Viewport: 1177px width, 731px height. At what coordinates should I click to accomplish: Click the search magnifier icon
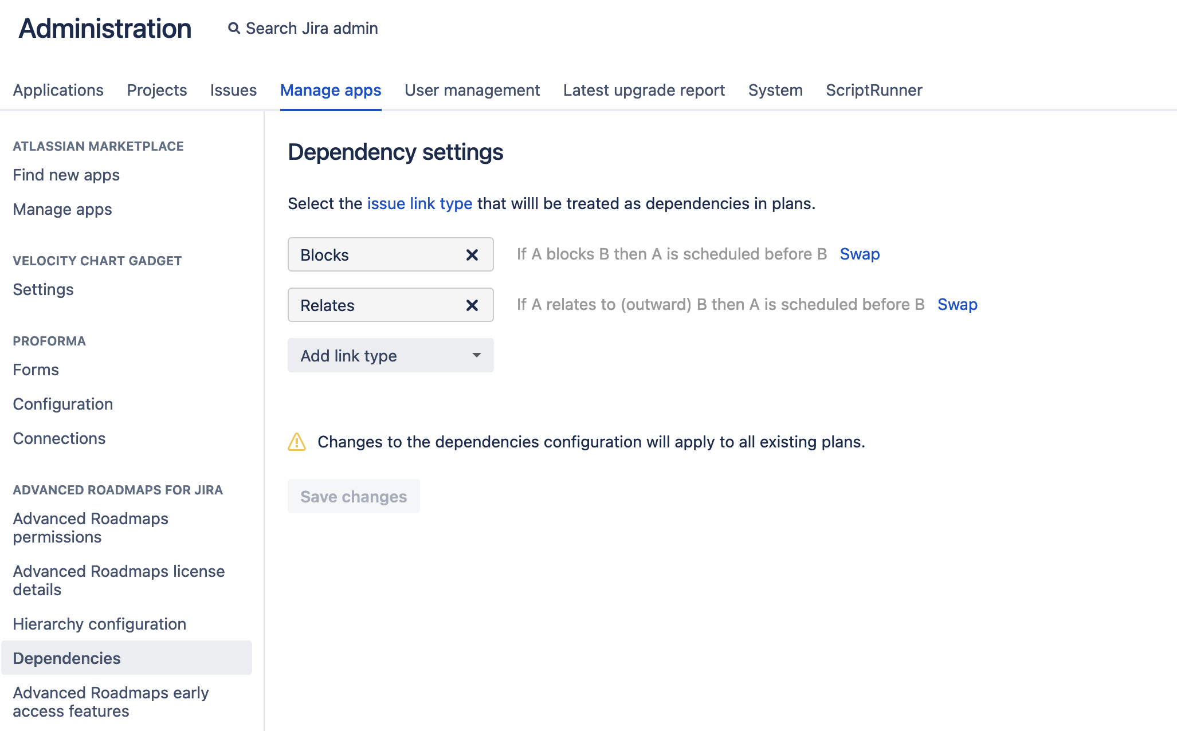point(234,28)
